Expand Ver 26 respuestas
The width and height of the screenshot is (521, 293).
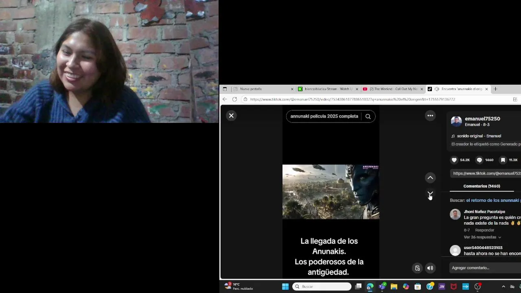(482, 237)
